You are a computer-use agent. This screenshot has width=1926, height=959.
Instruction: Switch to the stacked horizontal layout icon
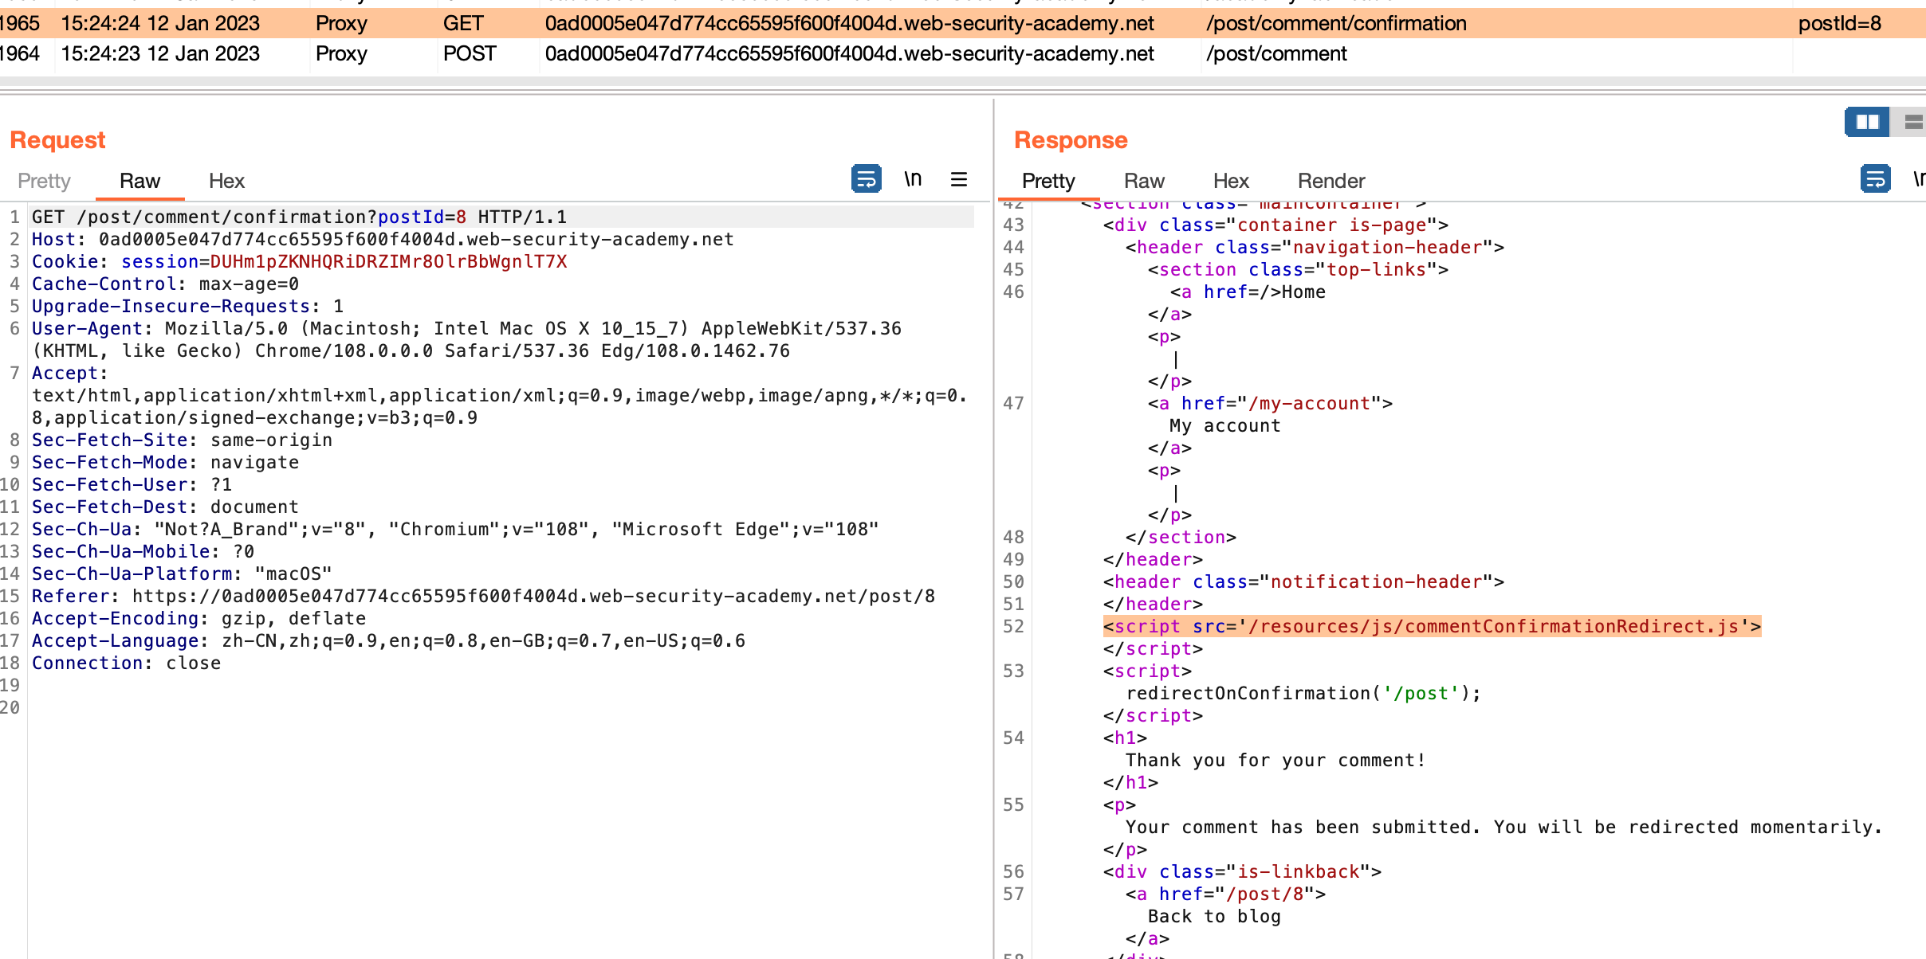point(1913,122)
